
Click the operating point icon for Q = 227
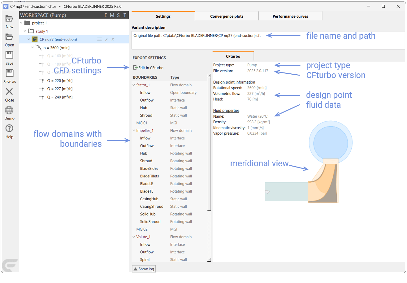click(42, 89)
